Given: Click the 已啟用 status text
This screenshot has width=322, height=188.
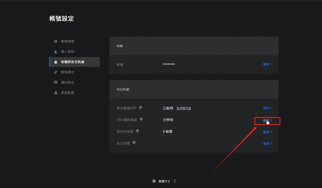Looking at the screenshot, I should pyautogui.click(x=168, y=108).
